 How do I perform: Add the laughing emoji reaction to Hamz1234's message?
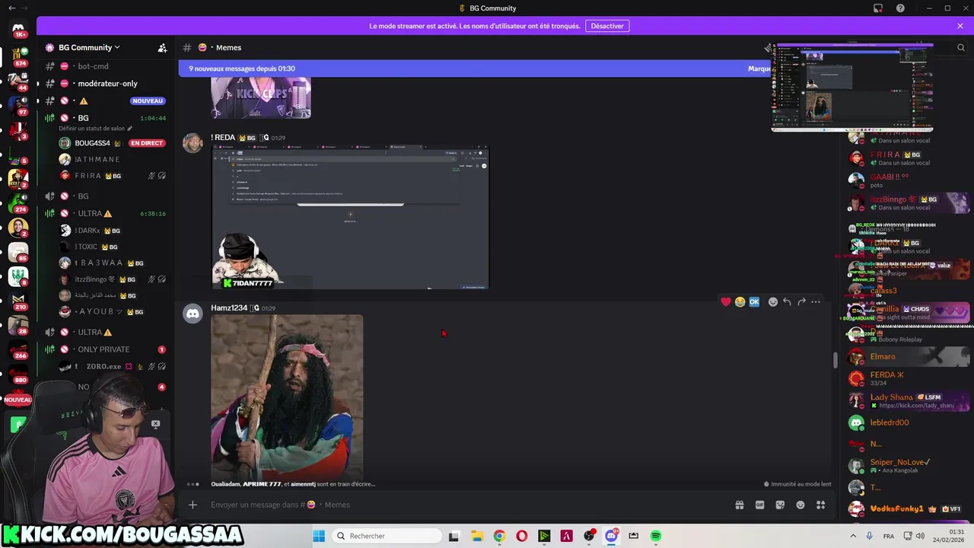[x=740, y=301]
